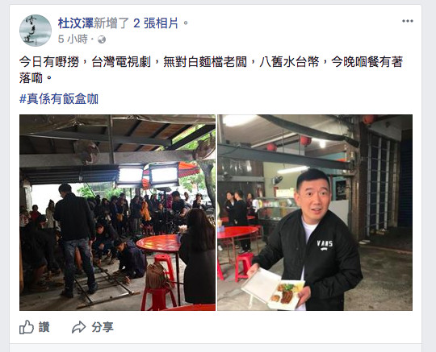
Task: Click the post caption text
Action: (211, 69)
